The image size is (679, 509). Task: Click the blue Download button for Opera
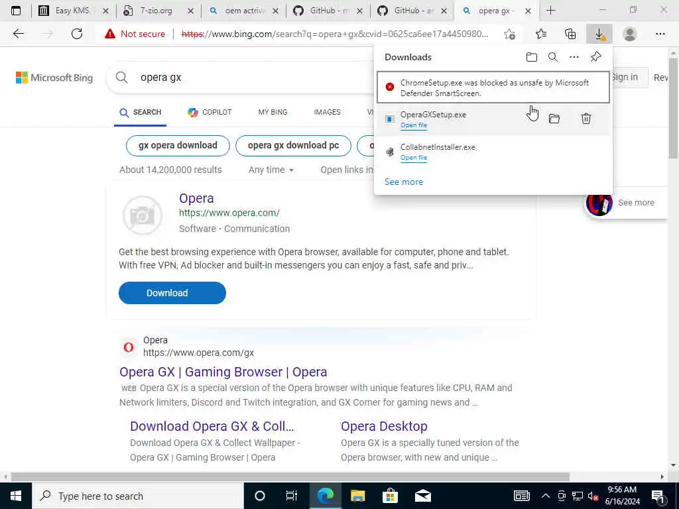click(x=172, y=293)
